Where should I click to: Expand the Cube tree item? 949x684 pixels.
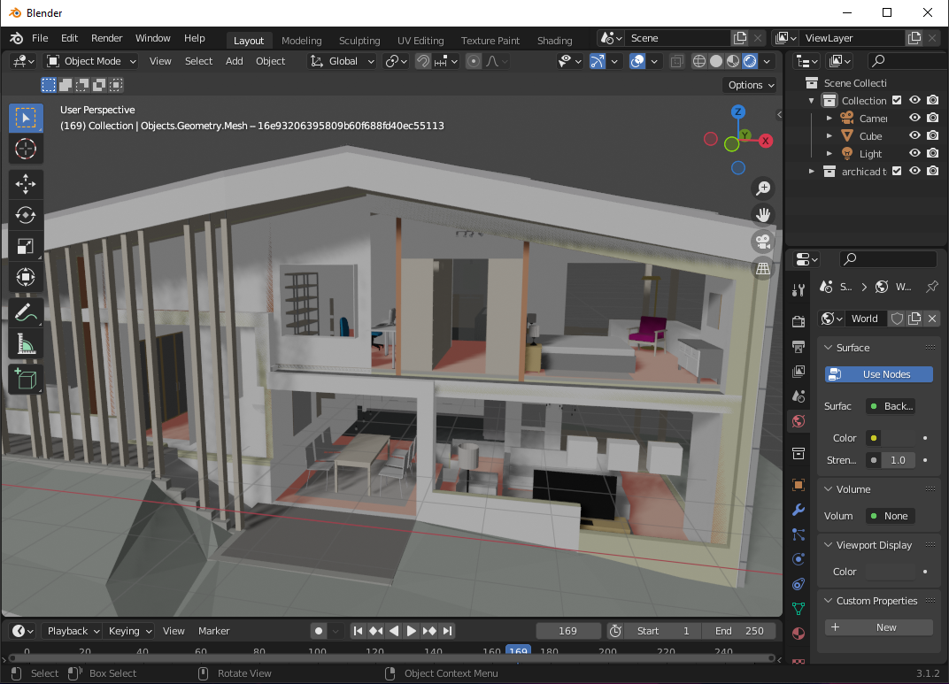(829, 135)
